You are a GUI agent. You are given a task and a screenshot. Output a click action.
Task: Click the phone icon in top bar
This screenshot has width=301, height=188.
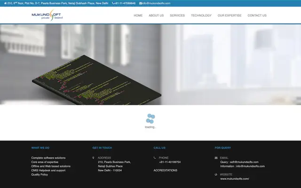tap(113, 3)
